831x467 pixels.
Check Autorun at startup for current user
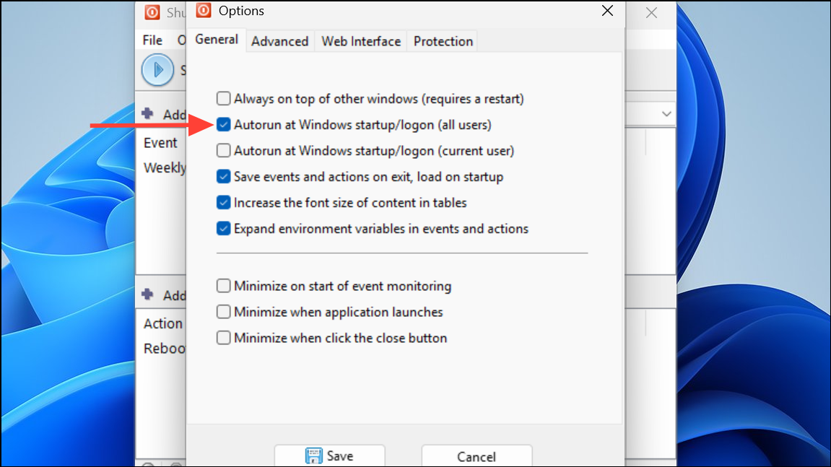(x=224, y=151)
